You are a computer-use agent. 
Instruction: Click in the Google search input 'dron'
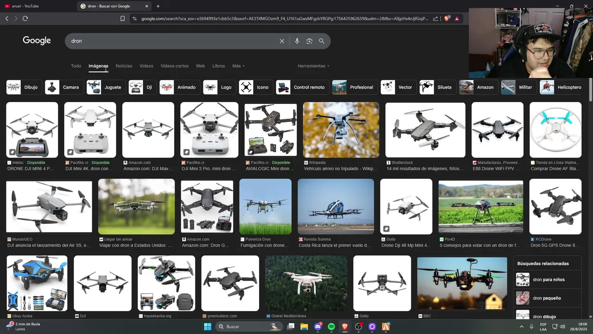point(171,41)
